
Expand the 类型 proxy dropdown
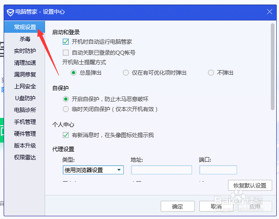click(x=93, y=170)
